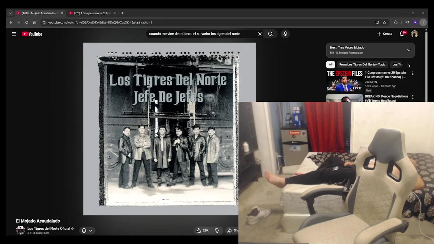Open the Chrome profile R icon
The image size is (434, 244).
point(415,22)
